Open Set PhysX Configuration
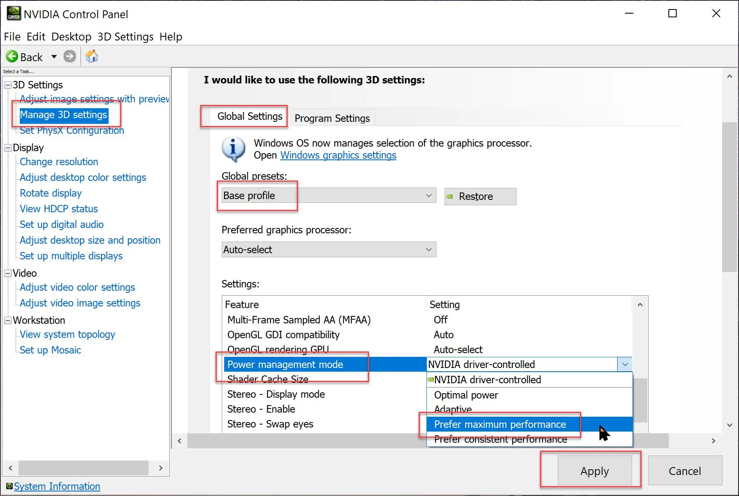 tap(72, 131)
